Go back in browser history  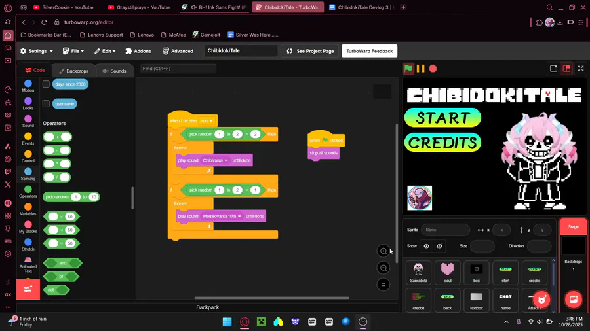[24, 22]
